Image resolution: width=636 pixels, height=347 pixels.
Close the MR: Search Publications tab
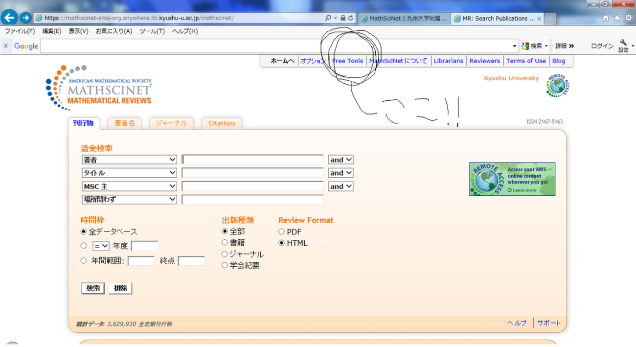539,19
